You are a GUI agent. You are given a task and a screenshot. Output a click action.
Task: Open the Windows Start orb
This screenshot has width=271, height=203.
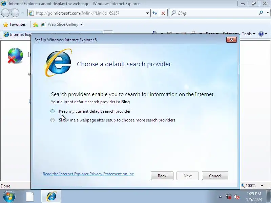(x=9, y=197)
